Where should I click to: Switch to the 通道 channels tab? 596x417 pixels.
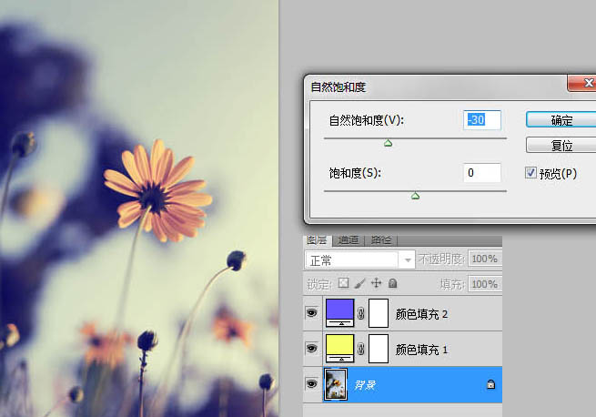coord(349,240)
